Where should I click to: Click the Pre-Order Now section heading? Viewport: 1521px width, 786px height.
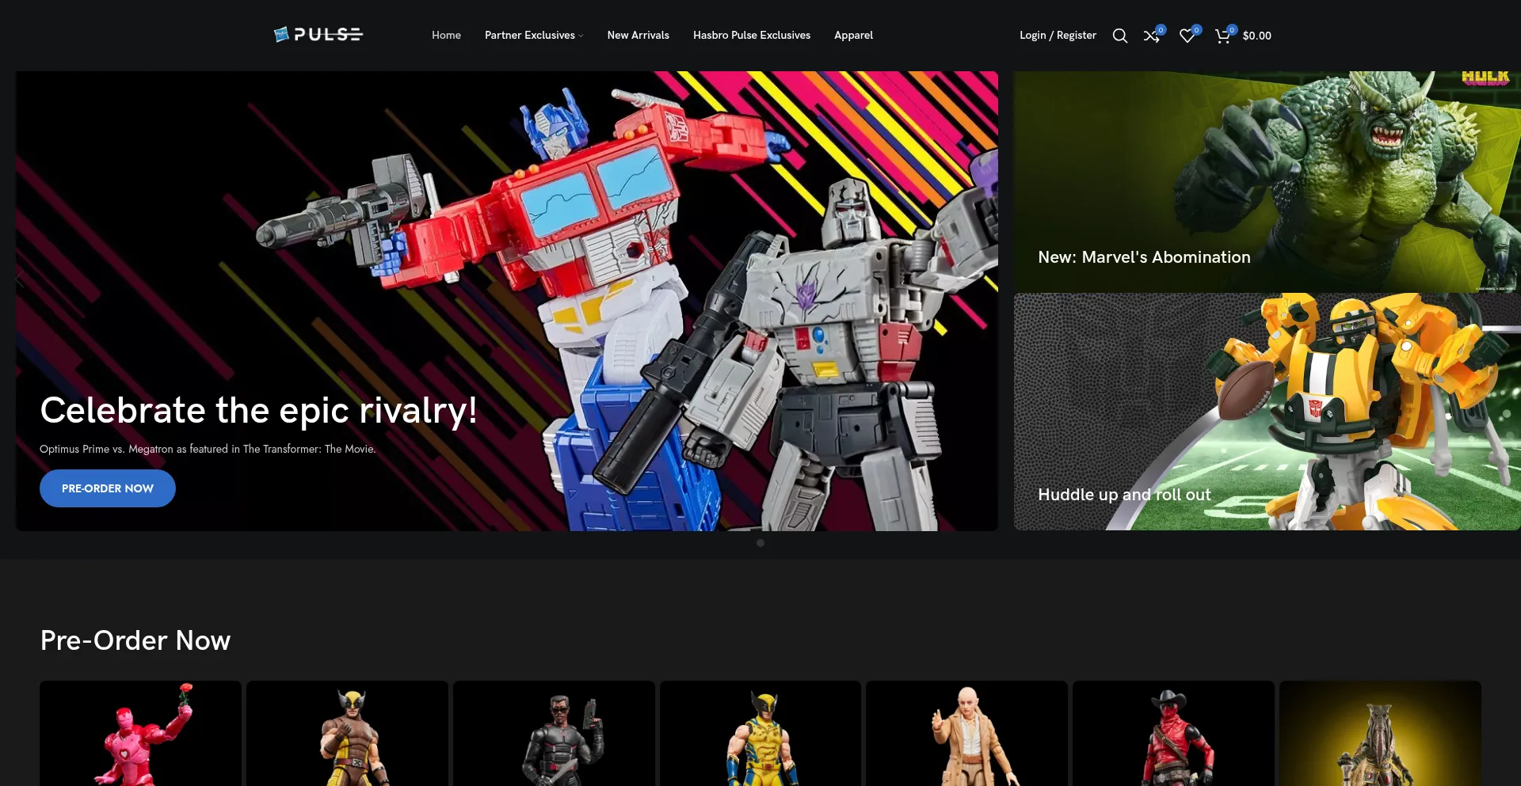[135, 640]
